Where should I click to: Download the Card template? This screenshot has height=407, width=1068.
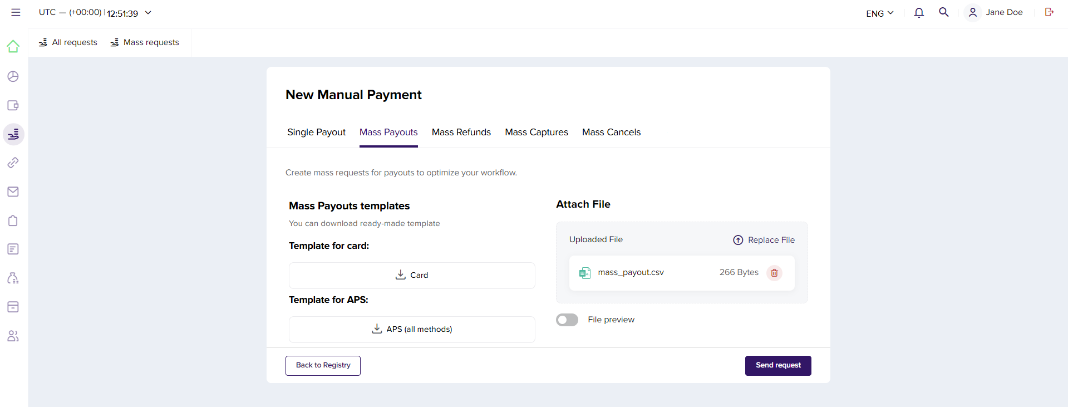coord(412,275)
